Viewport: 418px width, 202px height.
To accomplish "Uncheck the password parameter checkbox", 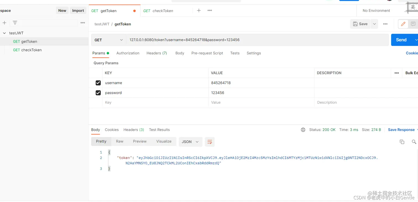I will click(x=98, y=93).
